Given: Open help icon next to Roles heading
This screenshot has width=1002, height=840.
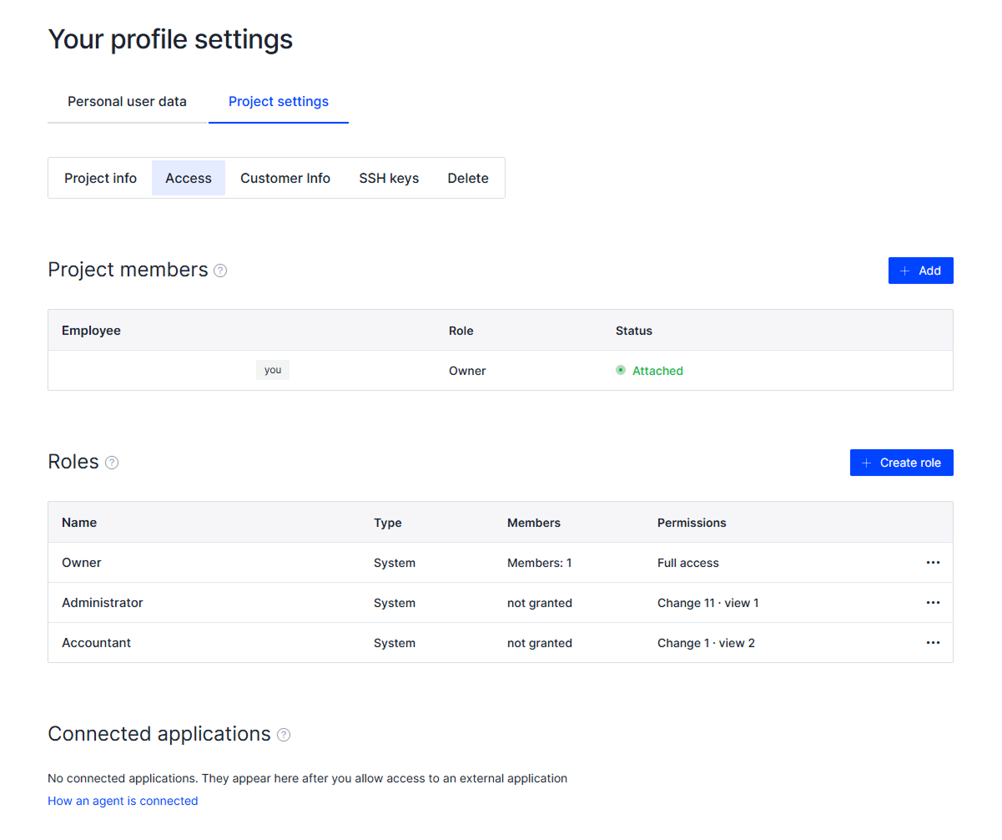Looking at the screenshot, I should pyautogui.click(x=112, y=463).
